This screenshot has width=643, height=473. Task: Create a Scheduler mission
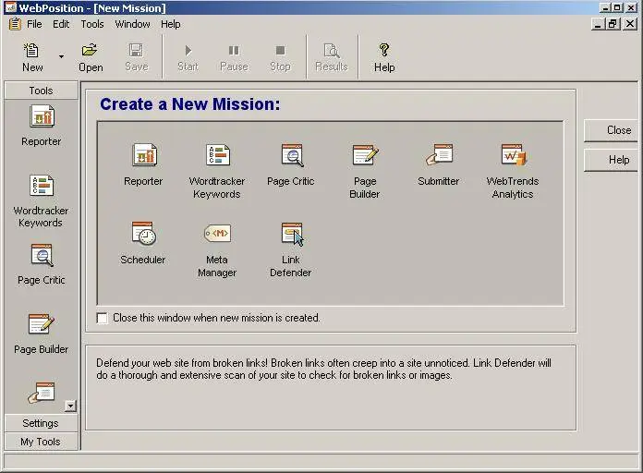142,243
